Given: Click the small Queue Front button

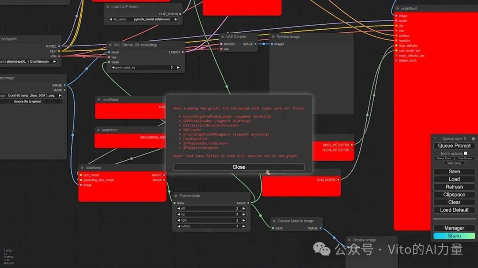Looking at the screenshot, I should [x=443, y=158].
